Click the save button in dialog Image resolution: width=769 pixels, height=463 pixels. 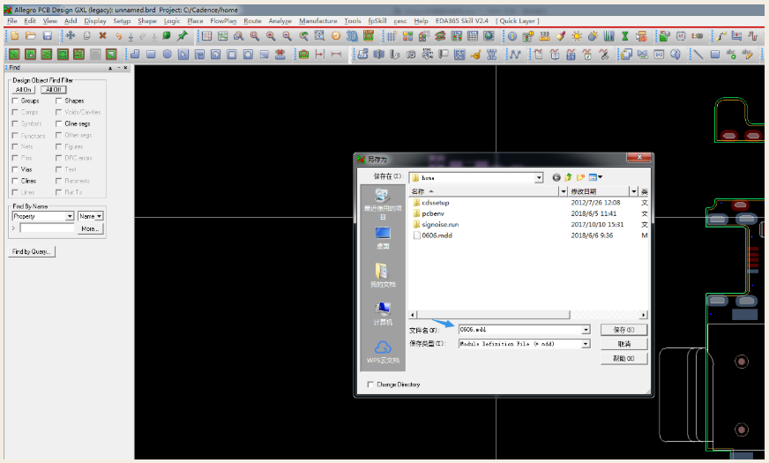click(623, 330)
